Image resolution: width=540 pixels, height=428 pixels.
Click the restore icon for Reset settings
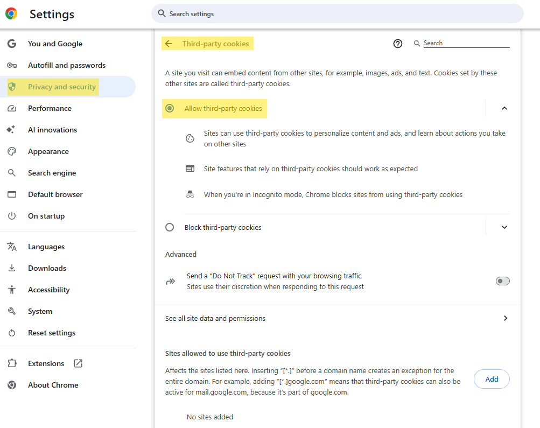12,333
